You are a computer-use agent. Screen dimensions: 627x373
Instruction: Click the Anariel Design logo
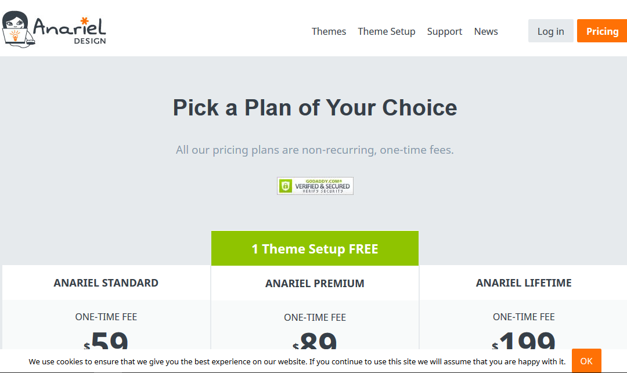pyautogui.click(x=54, y=29)
